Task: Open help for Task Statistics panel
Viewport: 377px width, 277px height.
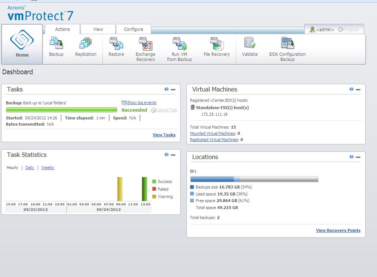Action: point(166,155)
